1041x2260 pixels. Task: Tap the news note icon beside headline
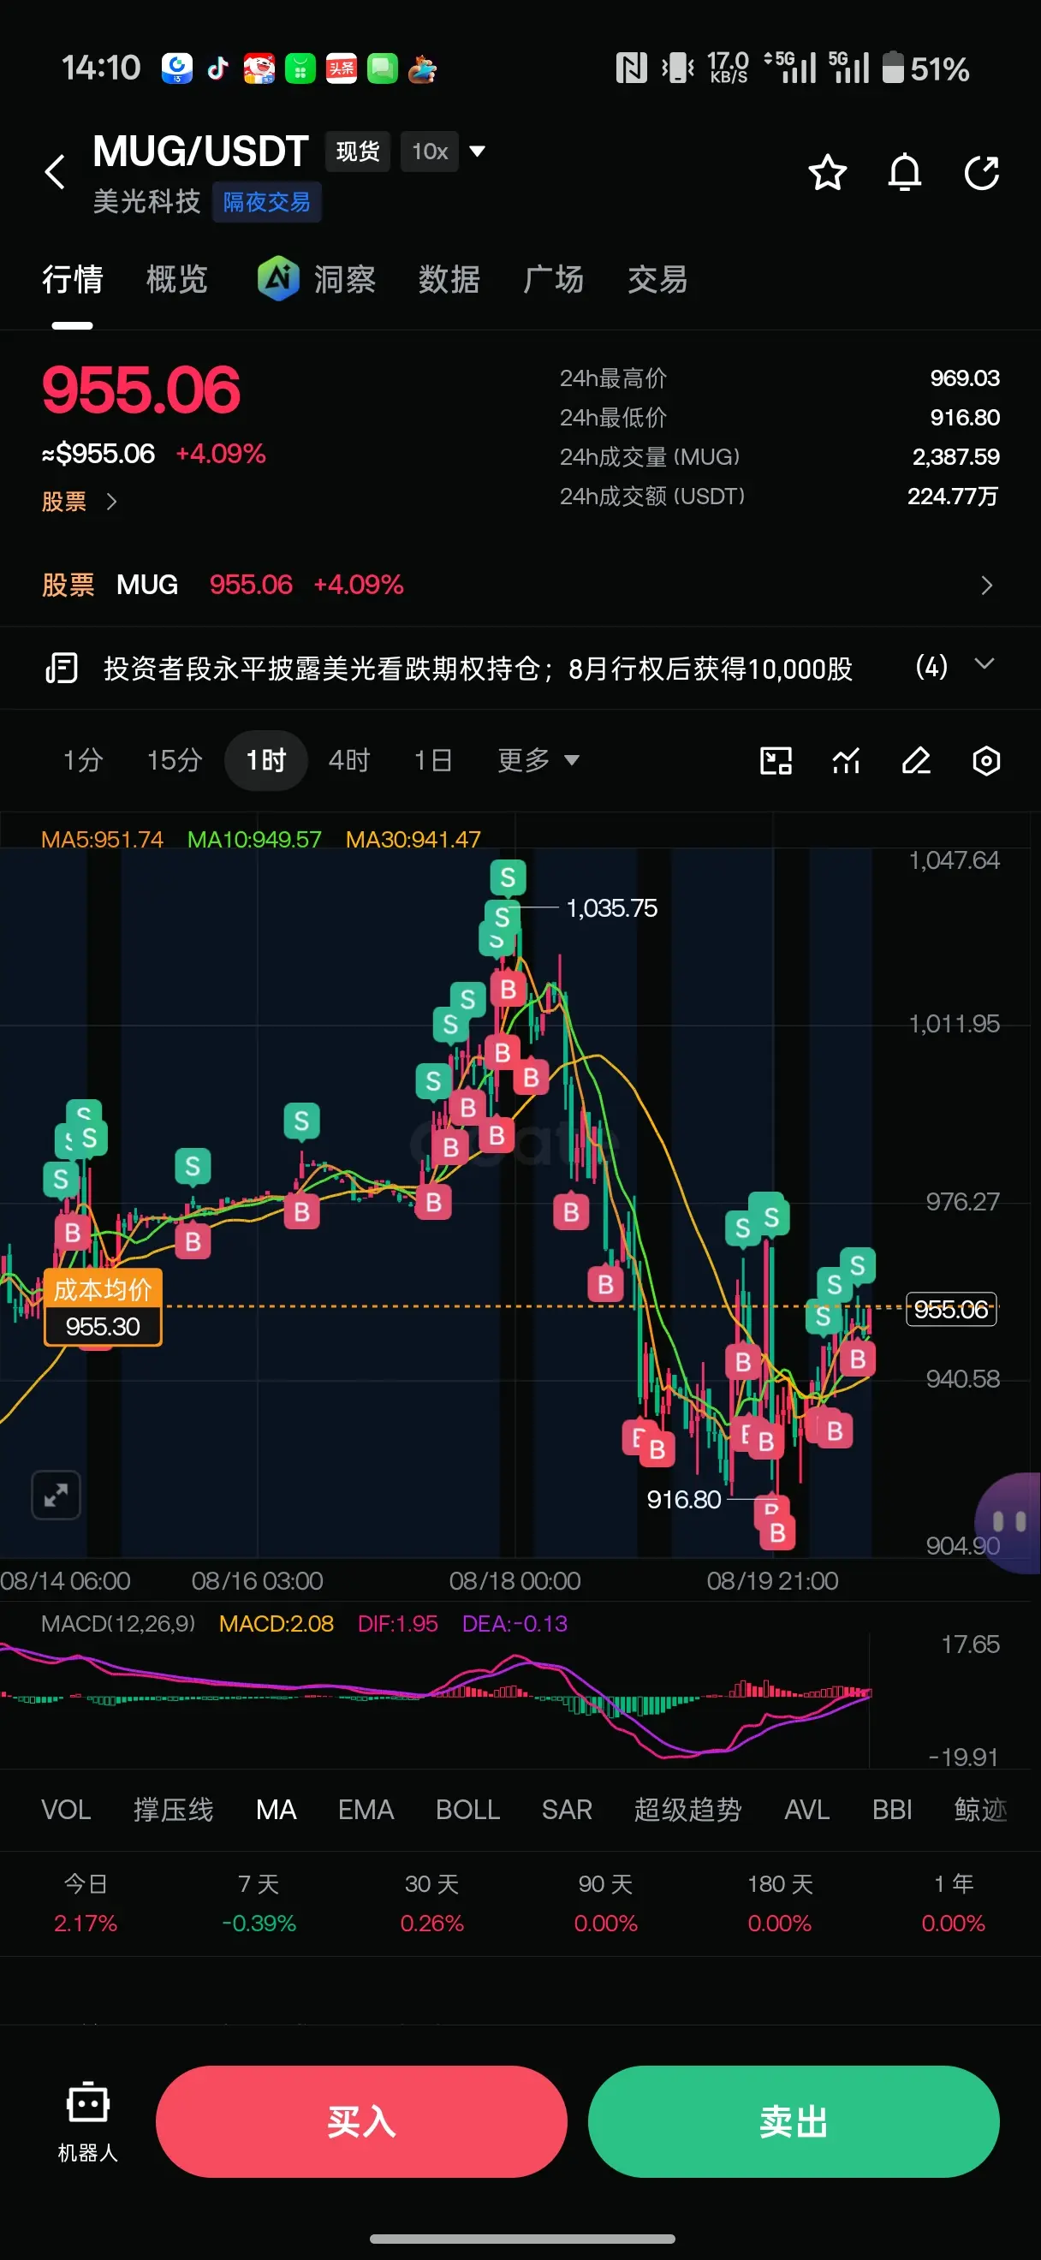pos(62,668)
